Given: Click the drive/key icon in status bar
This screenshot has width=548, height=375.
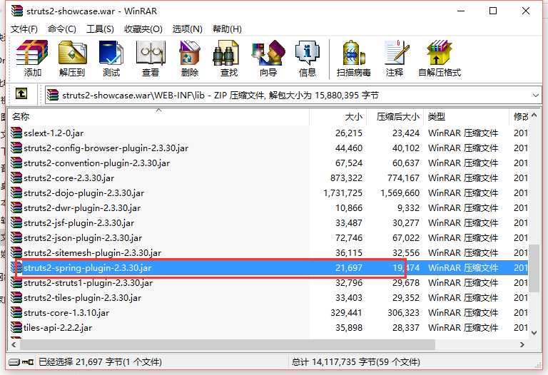Looking at the screenshot, I should pos(21,361).
